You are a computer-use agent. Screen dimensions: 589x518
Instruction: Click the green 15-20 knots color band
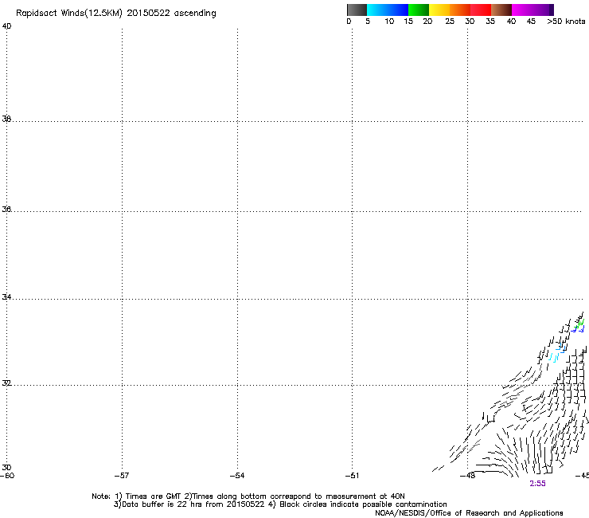coord(419,10)
